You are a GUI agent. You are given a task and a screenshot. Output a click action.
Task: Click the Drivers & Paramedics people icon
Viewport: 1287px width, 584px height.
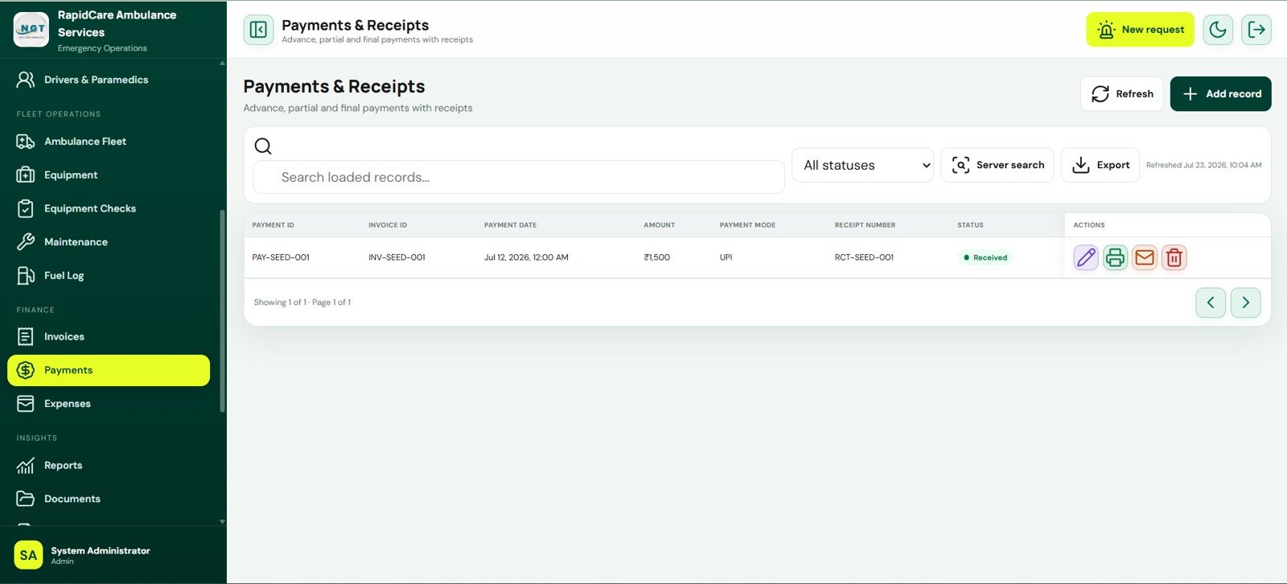click(26, 80)
